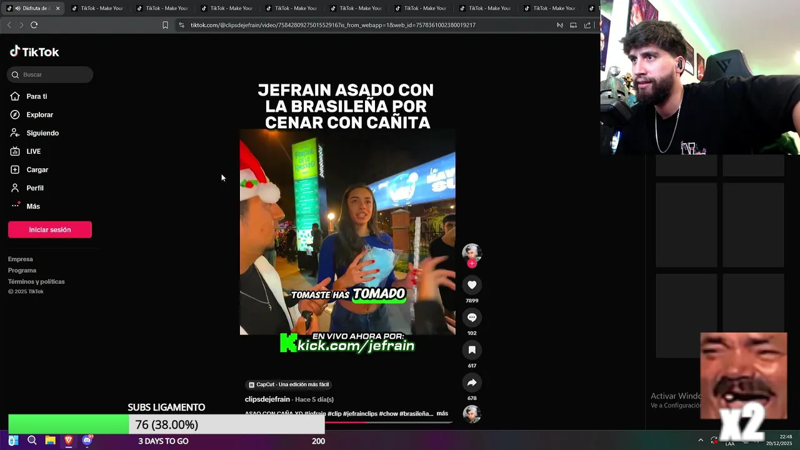Open Brave browser from taskbar
800x450 pixels.
pyautogui.click(x=69, y=441)
